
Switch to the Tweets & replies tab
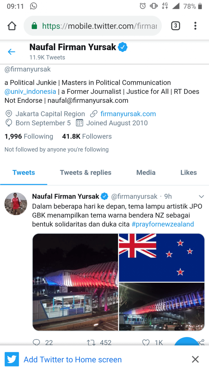tap(86, 173)
